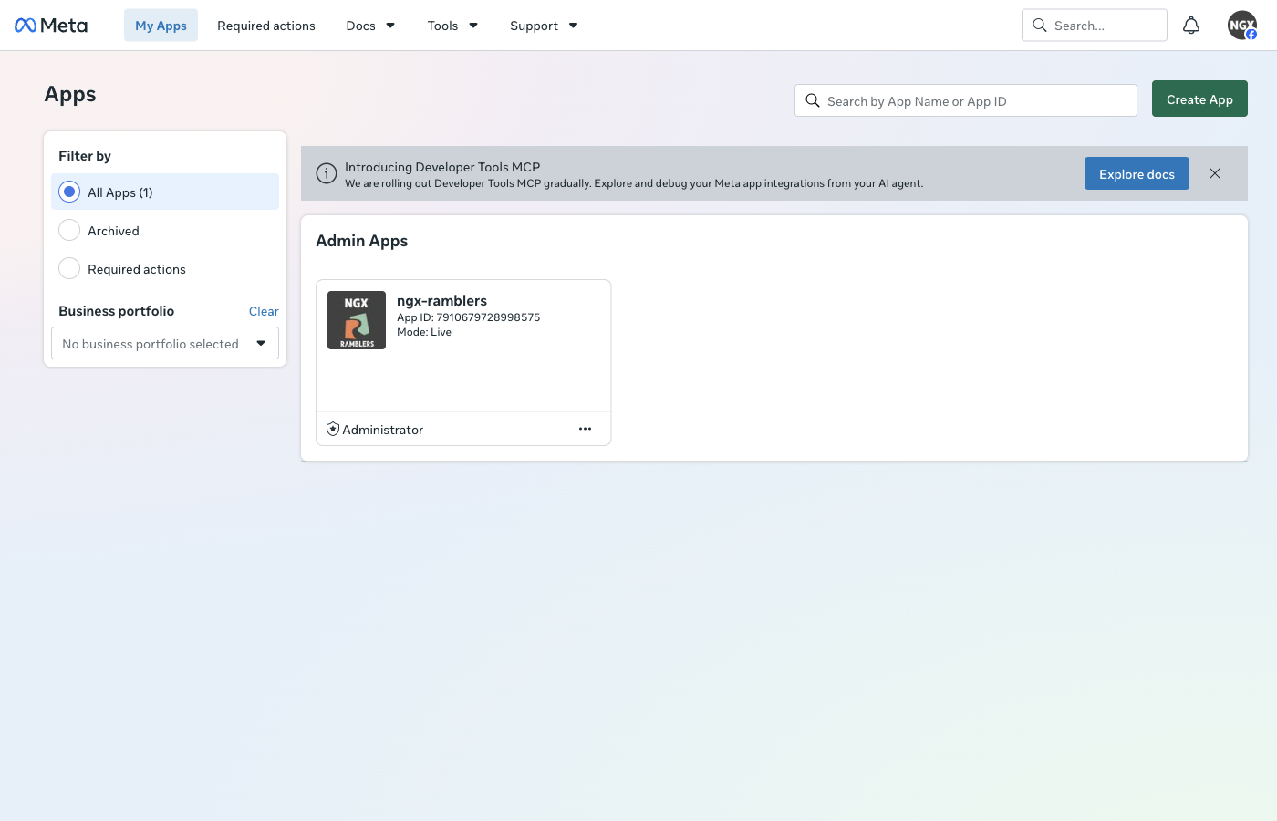Click the App ID 7910679728998575 text
The height and width of the screenshot is (821, 1277).
pyautogui.click(x=468, y=317)
